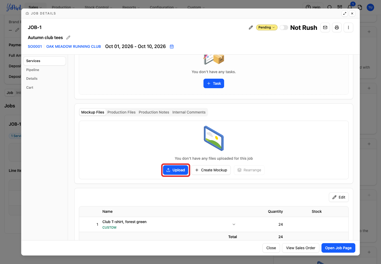Go to the Cart sidebar section
381x264 pixels.
pyautogui.click(x=44, y=87)
